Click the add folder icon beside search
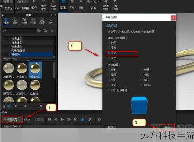This screenshot has height=142, width=194. (x=39, y=31)
